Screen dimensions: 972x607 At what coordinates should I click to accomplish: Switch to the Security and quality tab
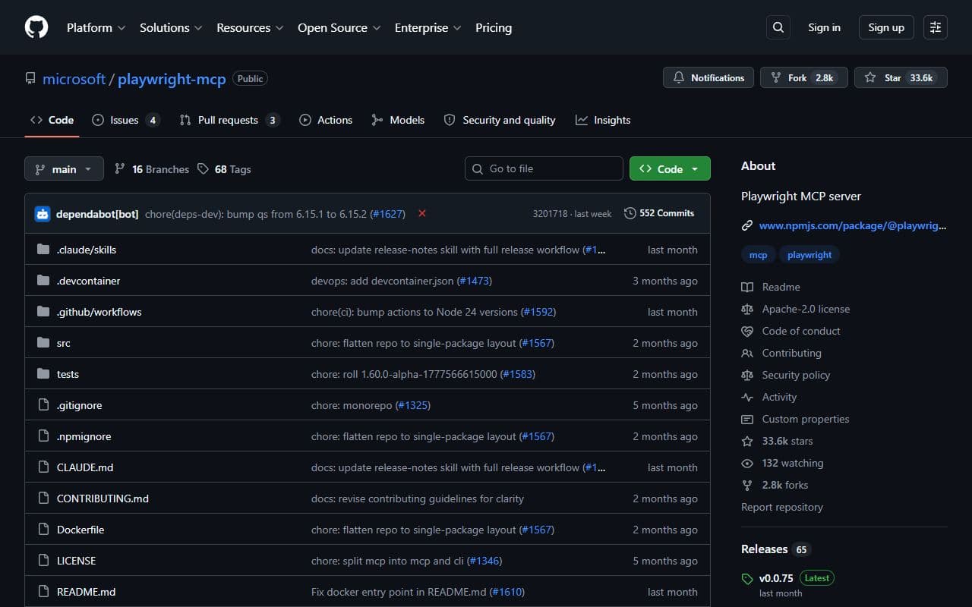coord(500,120)
